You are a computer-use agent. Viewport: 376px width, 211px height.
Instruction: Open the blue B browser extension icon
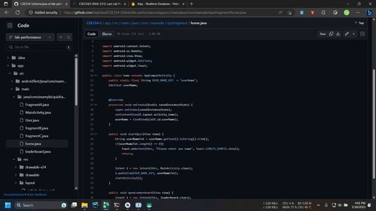tap(301, 12)
